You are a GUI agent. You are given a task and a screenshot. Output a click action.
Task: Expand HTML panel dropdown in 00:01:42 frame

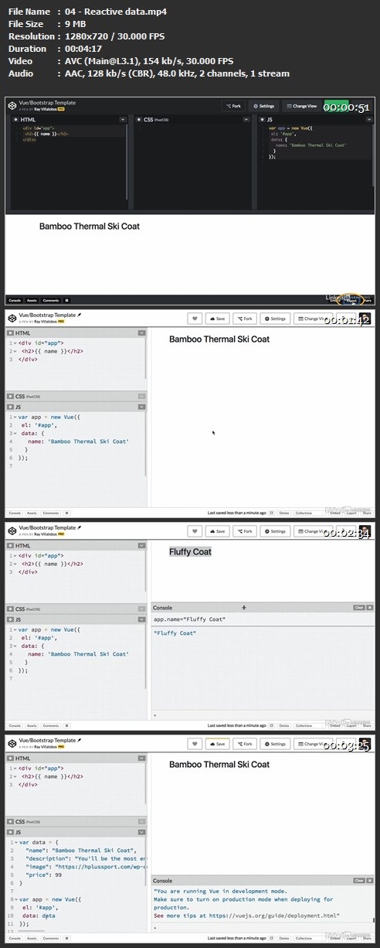141,332
